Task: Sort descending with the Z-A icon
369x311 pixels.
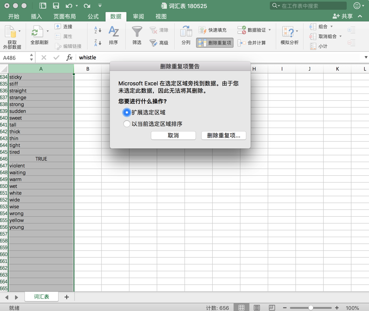Action: click(98, 43)
